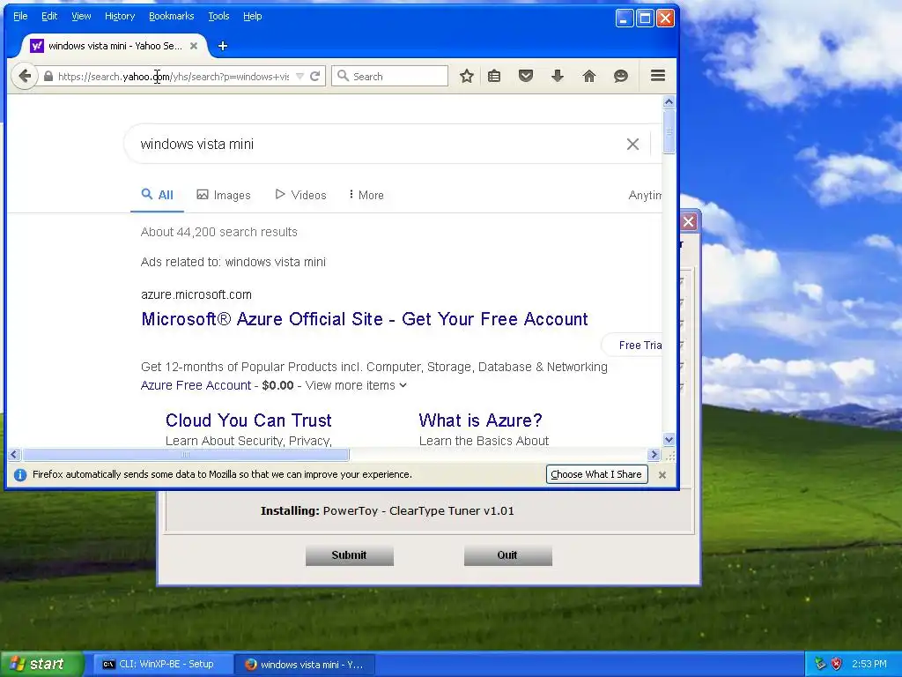This screenshot has width=902, height=677.
Task: Click the magnifier icon in Firefox search box
Action: coord(343,76)
